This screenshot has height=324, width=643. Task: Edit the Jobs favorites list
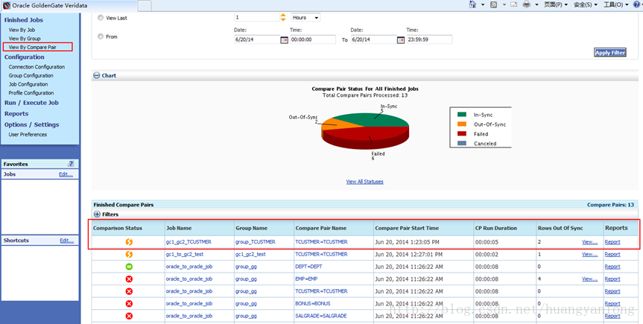pos(66,174)
